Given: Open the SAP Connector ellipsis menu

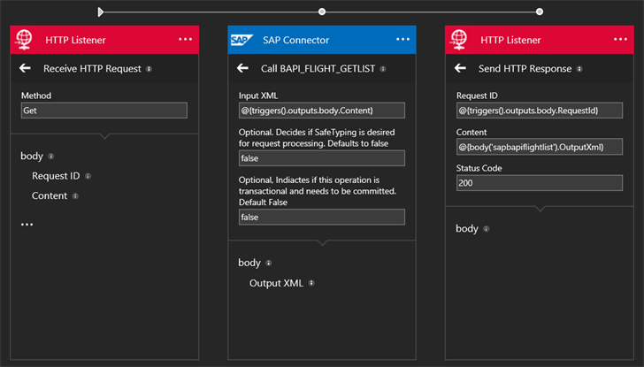Looking at the screenshot, I should point(402,40).
